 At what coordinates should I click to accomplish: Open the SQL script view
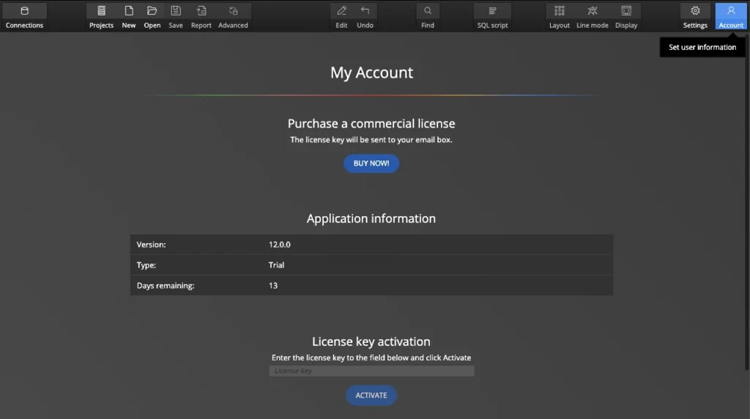(x=492, y=15)
